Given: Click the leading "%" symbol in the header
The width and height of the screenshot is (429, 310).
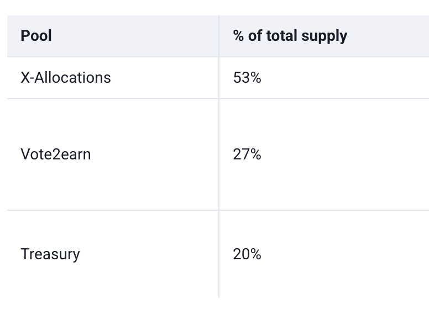Looking at the screenshot, I should click(x=239, y=36).
